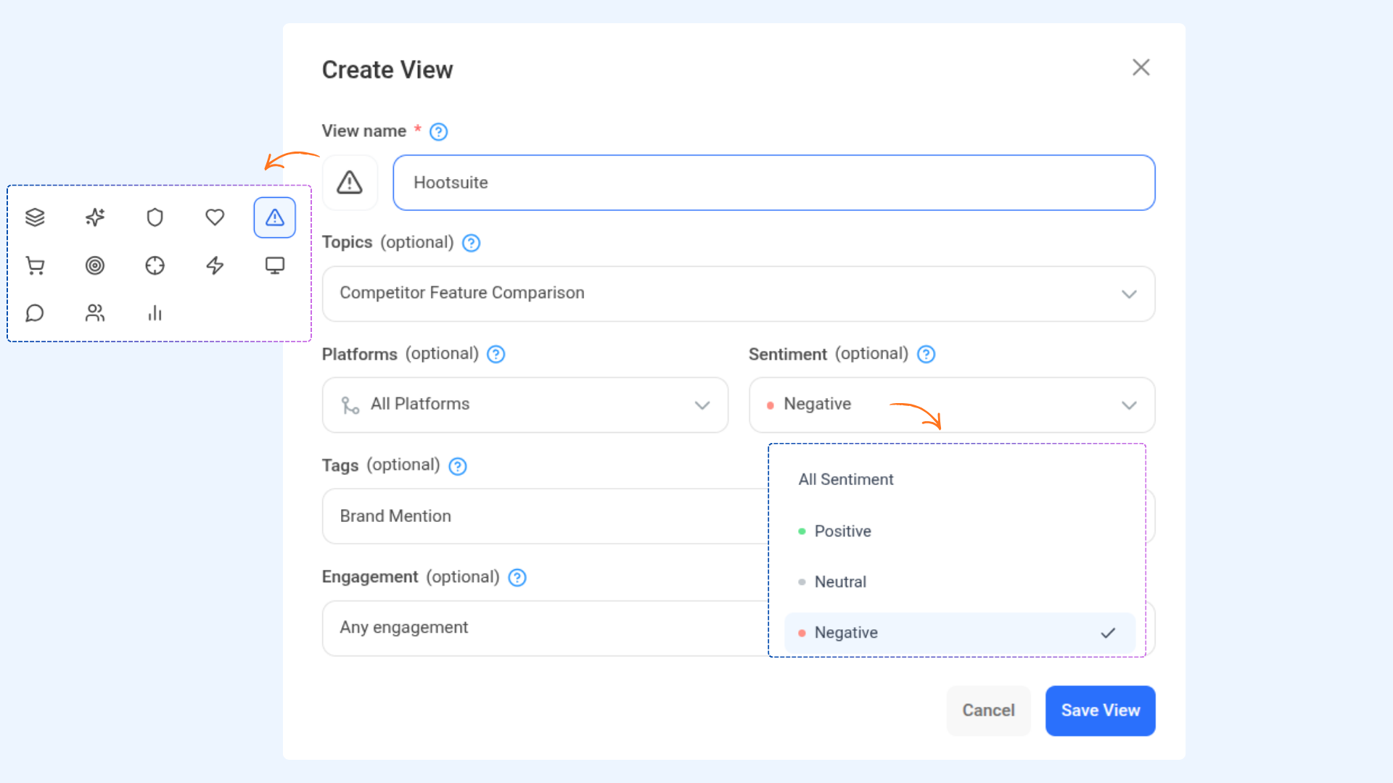Pick the shield icon
This screenshot has height=783, width=1393.
pyautogui.click(x=155, y=217)
